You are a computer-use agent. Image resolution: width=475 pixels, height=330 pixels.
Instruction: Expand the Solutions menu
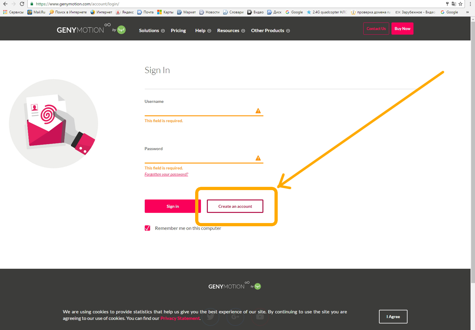click(152, 31)
